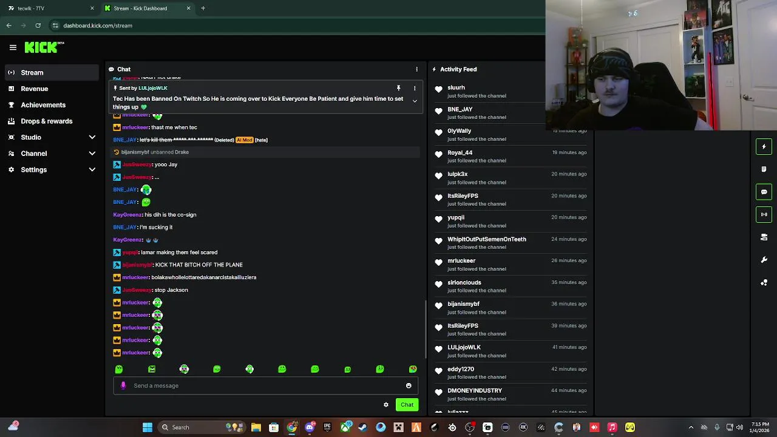Viewport: 777px width, 437px height.
Task: Unpin the pinned message via pin icon
Action: (x=399, y=89)
